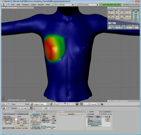Click the Blender logo in title bar

click(x=2, y=1)
